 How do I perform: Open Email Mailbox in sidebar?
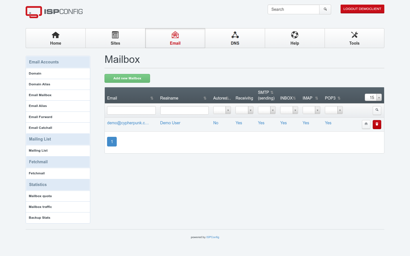point(58,95)
